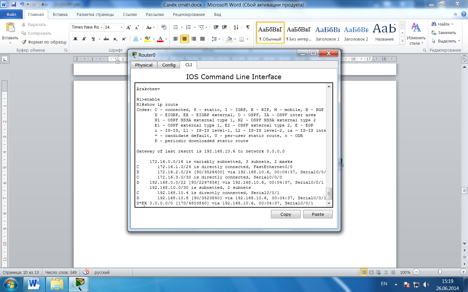Screen dimensions: 468x292
Task: Open the bullets list dropdown arrow
Action: tap(182, 27)
